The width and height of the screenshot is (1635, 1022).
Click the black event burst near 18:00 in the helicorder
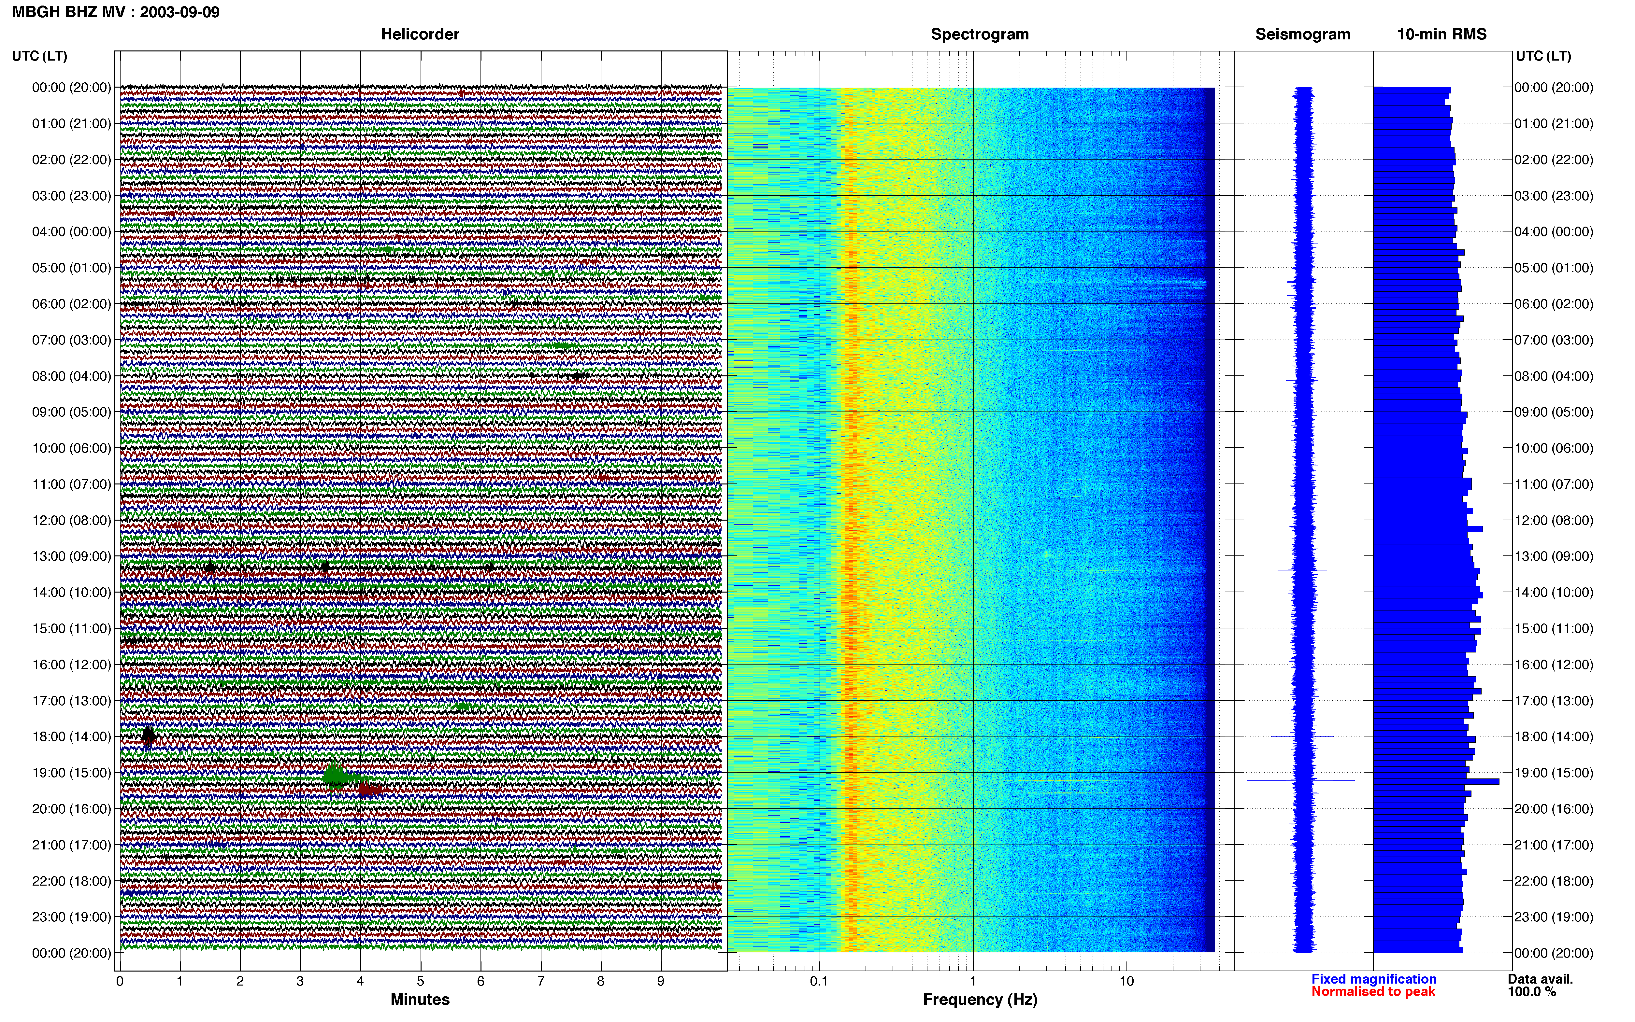pyautogui.click(x=149, y=735)
